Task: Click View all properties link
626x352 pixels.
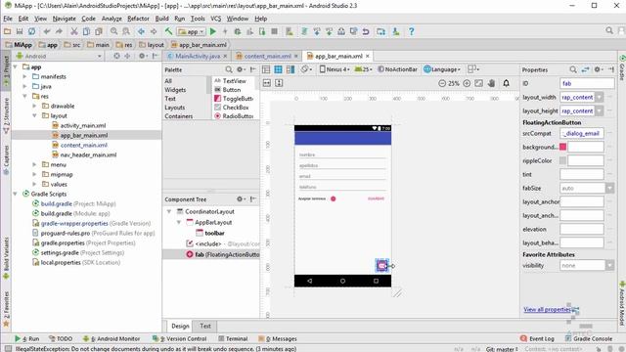Action: click(x=547, y=309)
